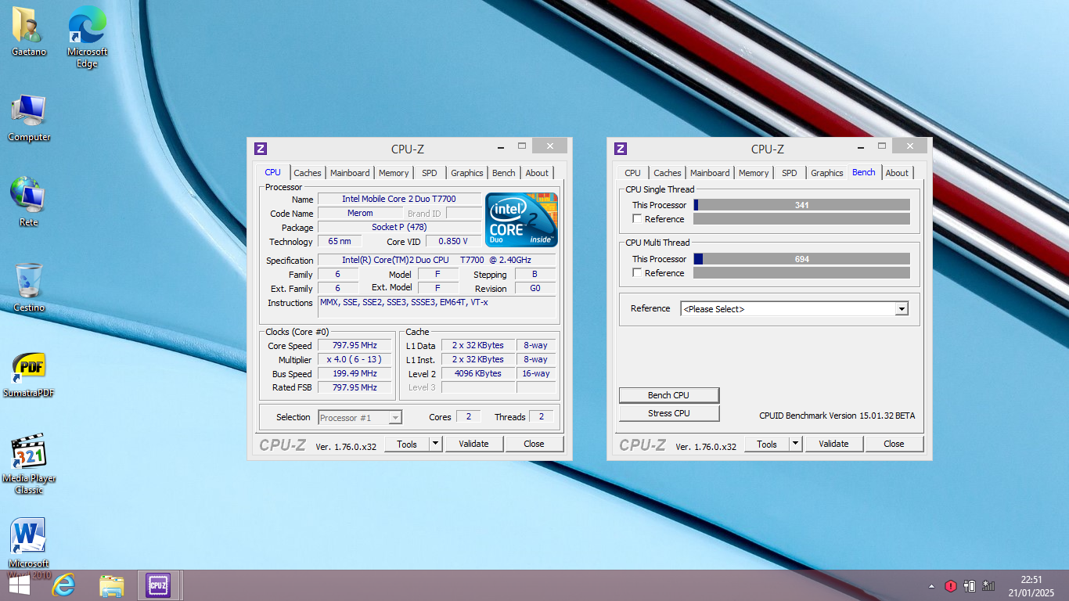
Task: Launch Media Player Classic from desktop
Action: coord(29,453)
